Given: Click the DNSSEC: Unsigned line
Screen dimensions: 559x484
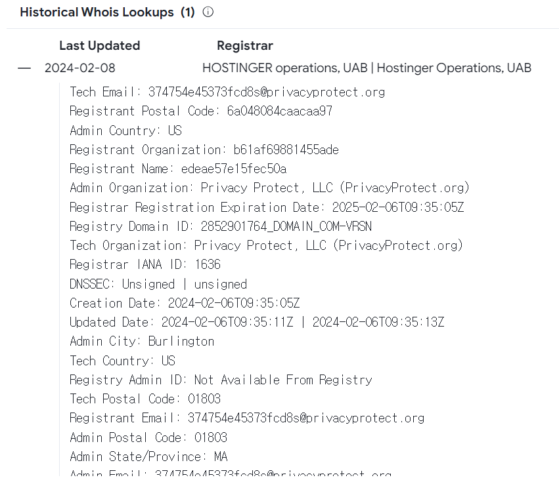Looking at the screenshot, I should click(x=158, y=284).
